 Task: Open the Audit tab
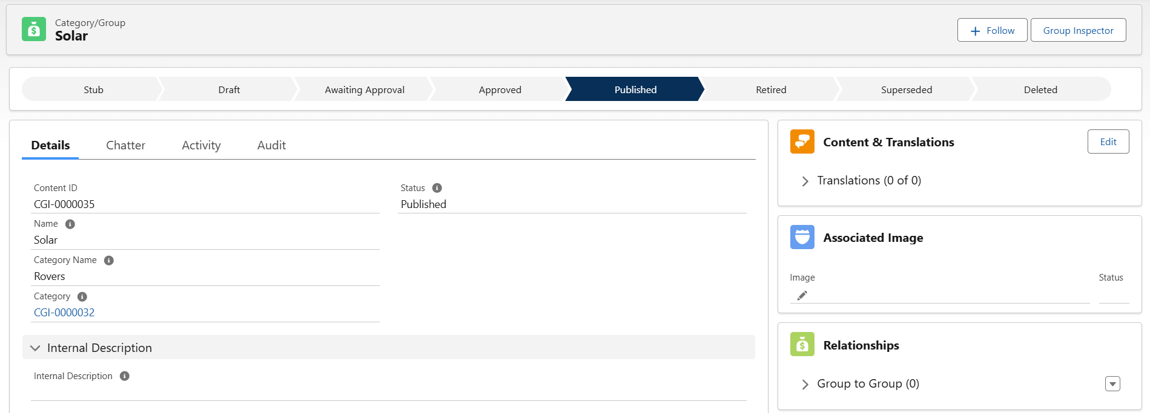[x=271, y=145]
